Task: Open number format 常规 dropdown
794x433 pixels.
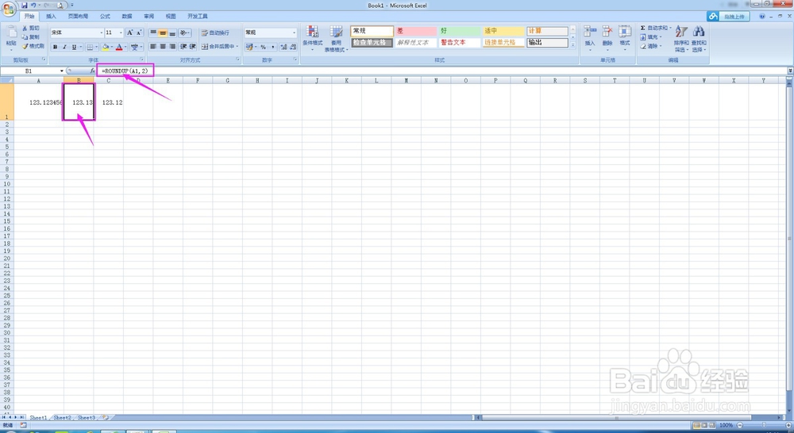Action: 295,33
